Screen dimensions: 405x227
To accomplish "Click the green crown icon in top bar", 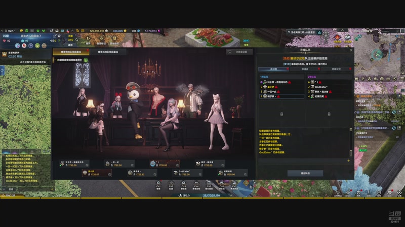I will point(38,31).
